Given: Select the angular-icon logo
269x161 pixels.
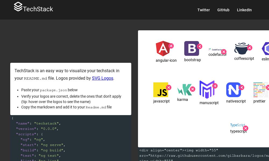Looking at the screenshot, I should tap(163, 49).
